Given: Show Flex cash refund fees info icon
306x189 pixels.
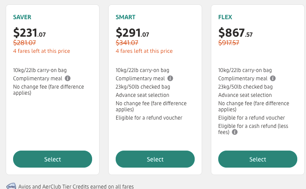Looking at the screenshot, I should pyautogui.click(x=235, y=132).
